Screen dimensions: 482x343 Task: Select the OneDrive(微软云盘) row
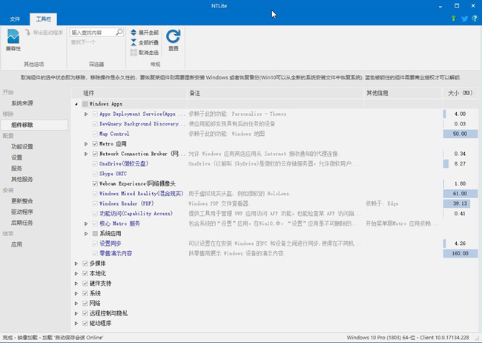[275, 163]
